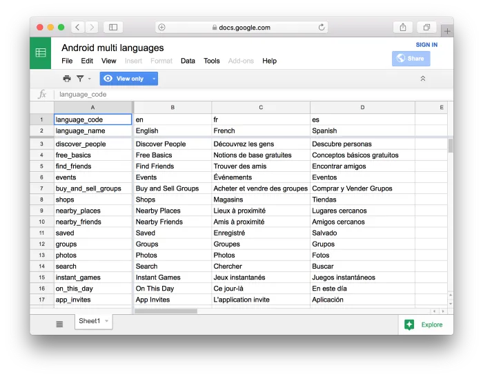Select cell L'application invite
Screen dimensions: 483x377
[x=261, y=300]
